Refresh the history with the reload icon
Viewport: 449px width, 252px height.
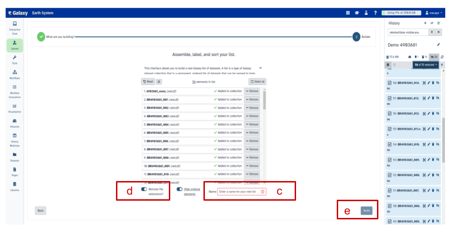(x=442, y=57)
